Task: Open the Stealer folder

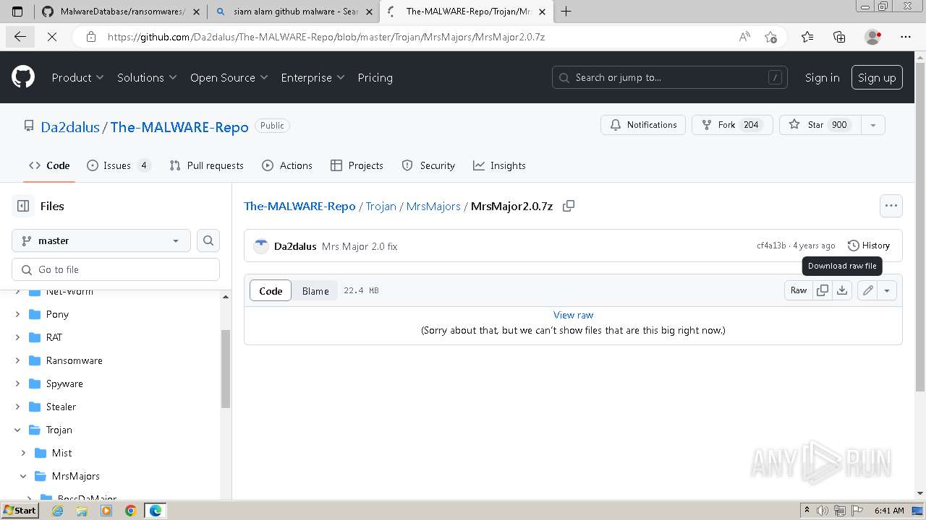Action: point(61,407)
